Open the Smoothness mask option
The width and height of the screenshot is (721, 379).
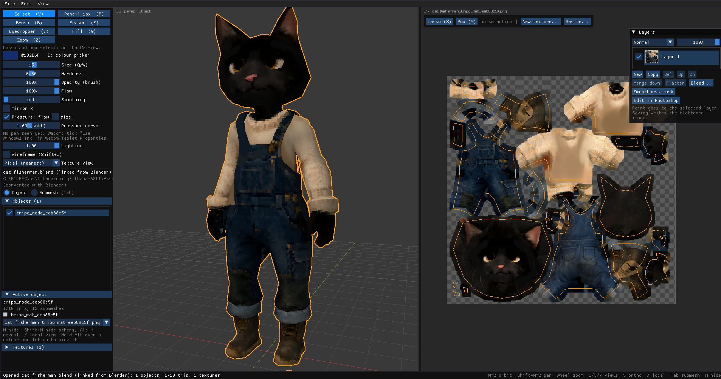[653, 92]
